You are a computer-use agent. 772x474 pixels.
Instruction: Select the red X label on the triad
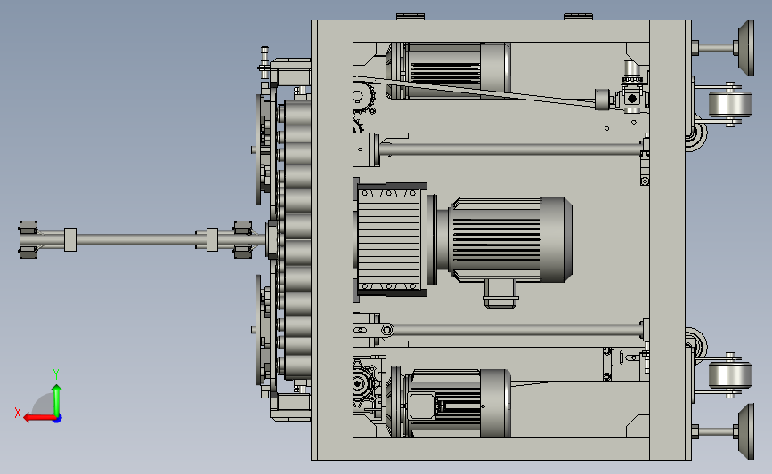(18, 413)
